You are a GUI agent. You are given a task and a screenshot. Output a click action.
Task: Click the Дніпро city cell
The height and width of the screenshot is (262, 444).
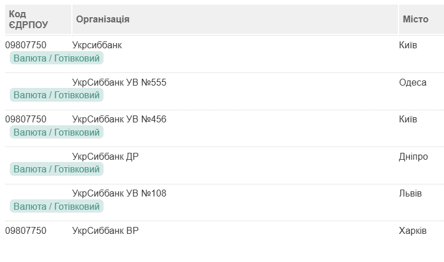[414, 156]
